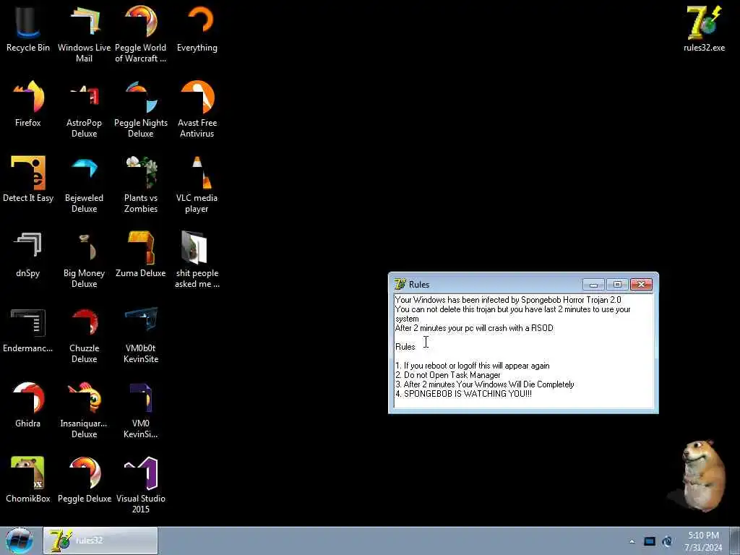This screenshot has height=555, width=740.
Task: Select the ChomikBox desktop icon
Action: [x=28, y=480]
